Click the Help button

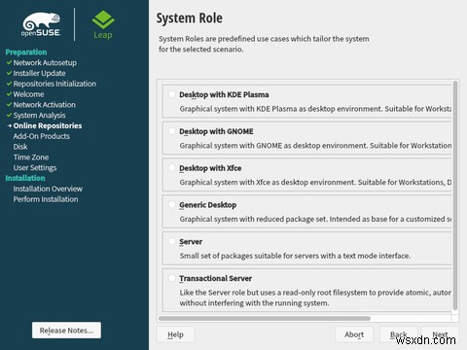(176, 334)
